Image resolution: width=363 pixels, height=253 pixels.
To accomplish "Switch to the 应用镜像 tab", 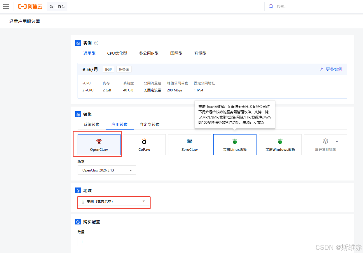I will tap(119, 125).
